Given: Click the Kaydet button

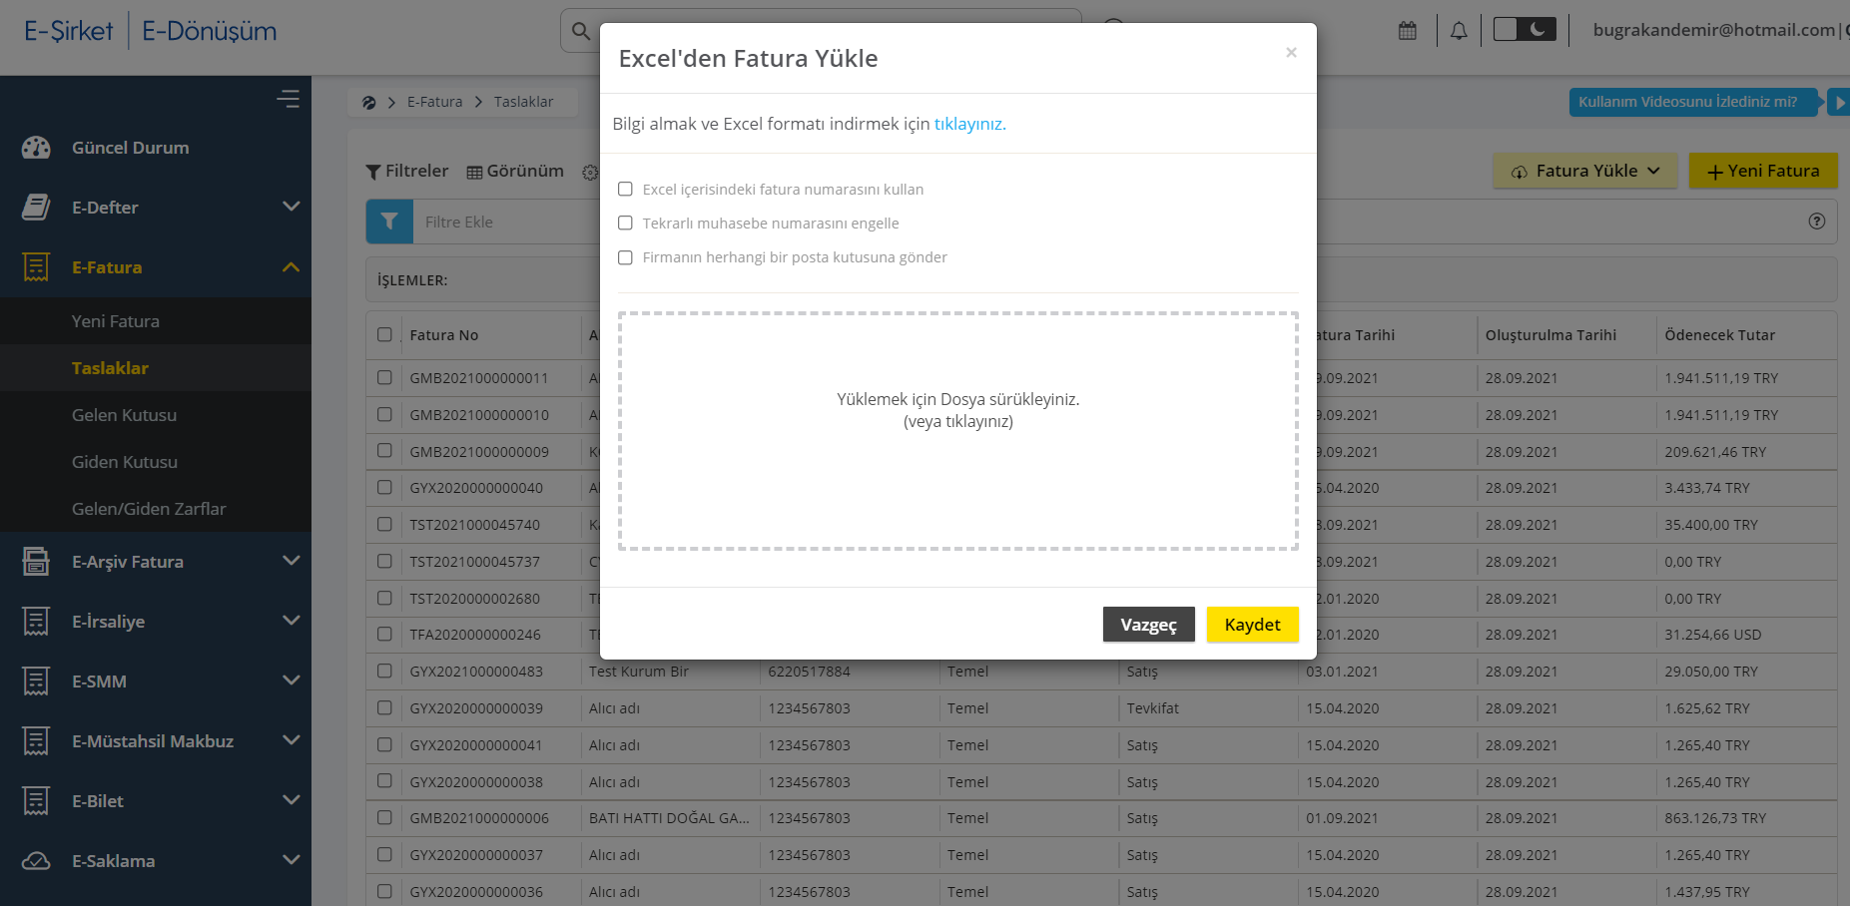Looking at the screenshot, I should (x=1252, y=625).
